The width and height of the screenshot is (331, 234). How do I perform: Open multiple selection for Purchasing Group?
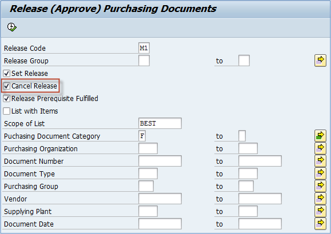320,186
